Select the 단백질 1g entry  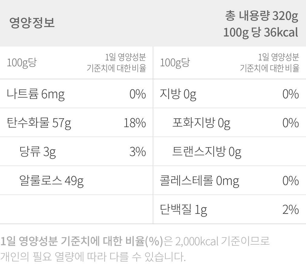pos(183,210)
